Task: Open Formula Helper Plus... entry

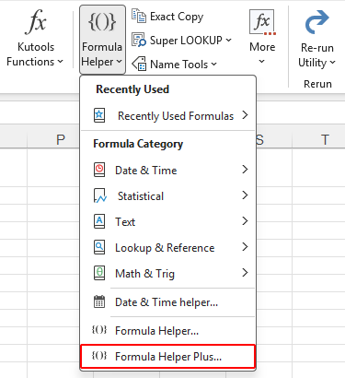Action: [167, 357]
